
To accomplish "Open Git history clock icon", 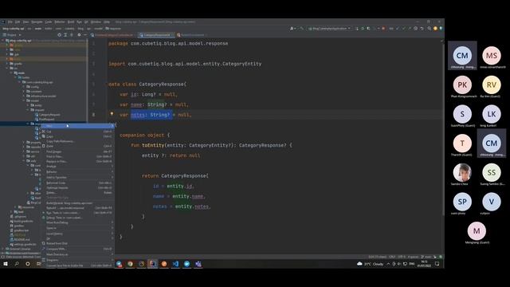I will [416, 29].
